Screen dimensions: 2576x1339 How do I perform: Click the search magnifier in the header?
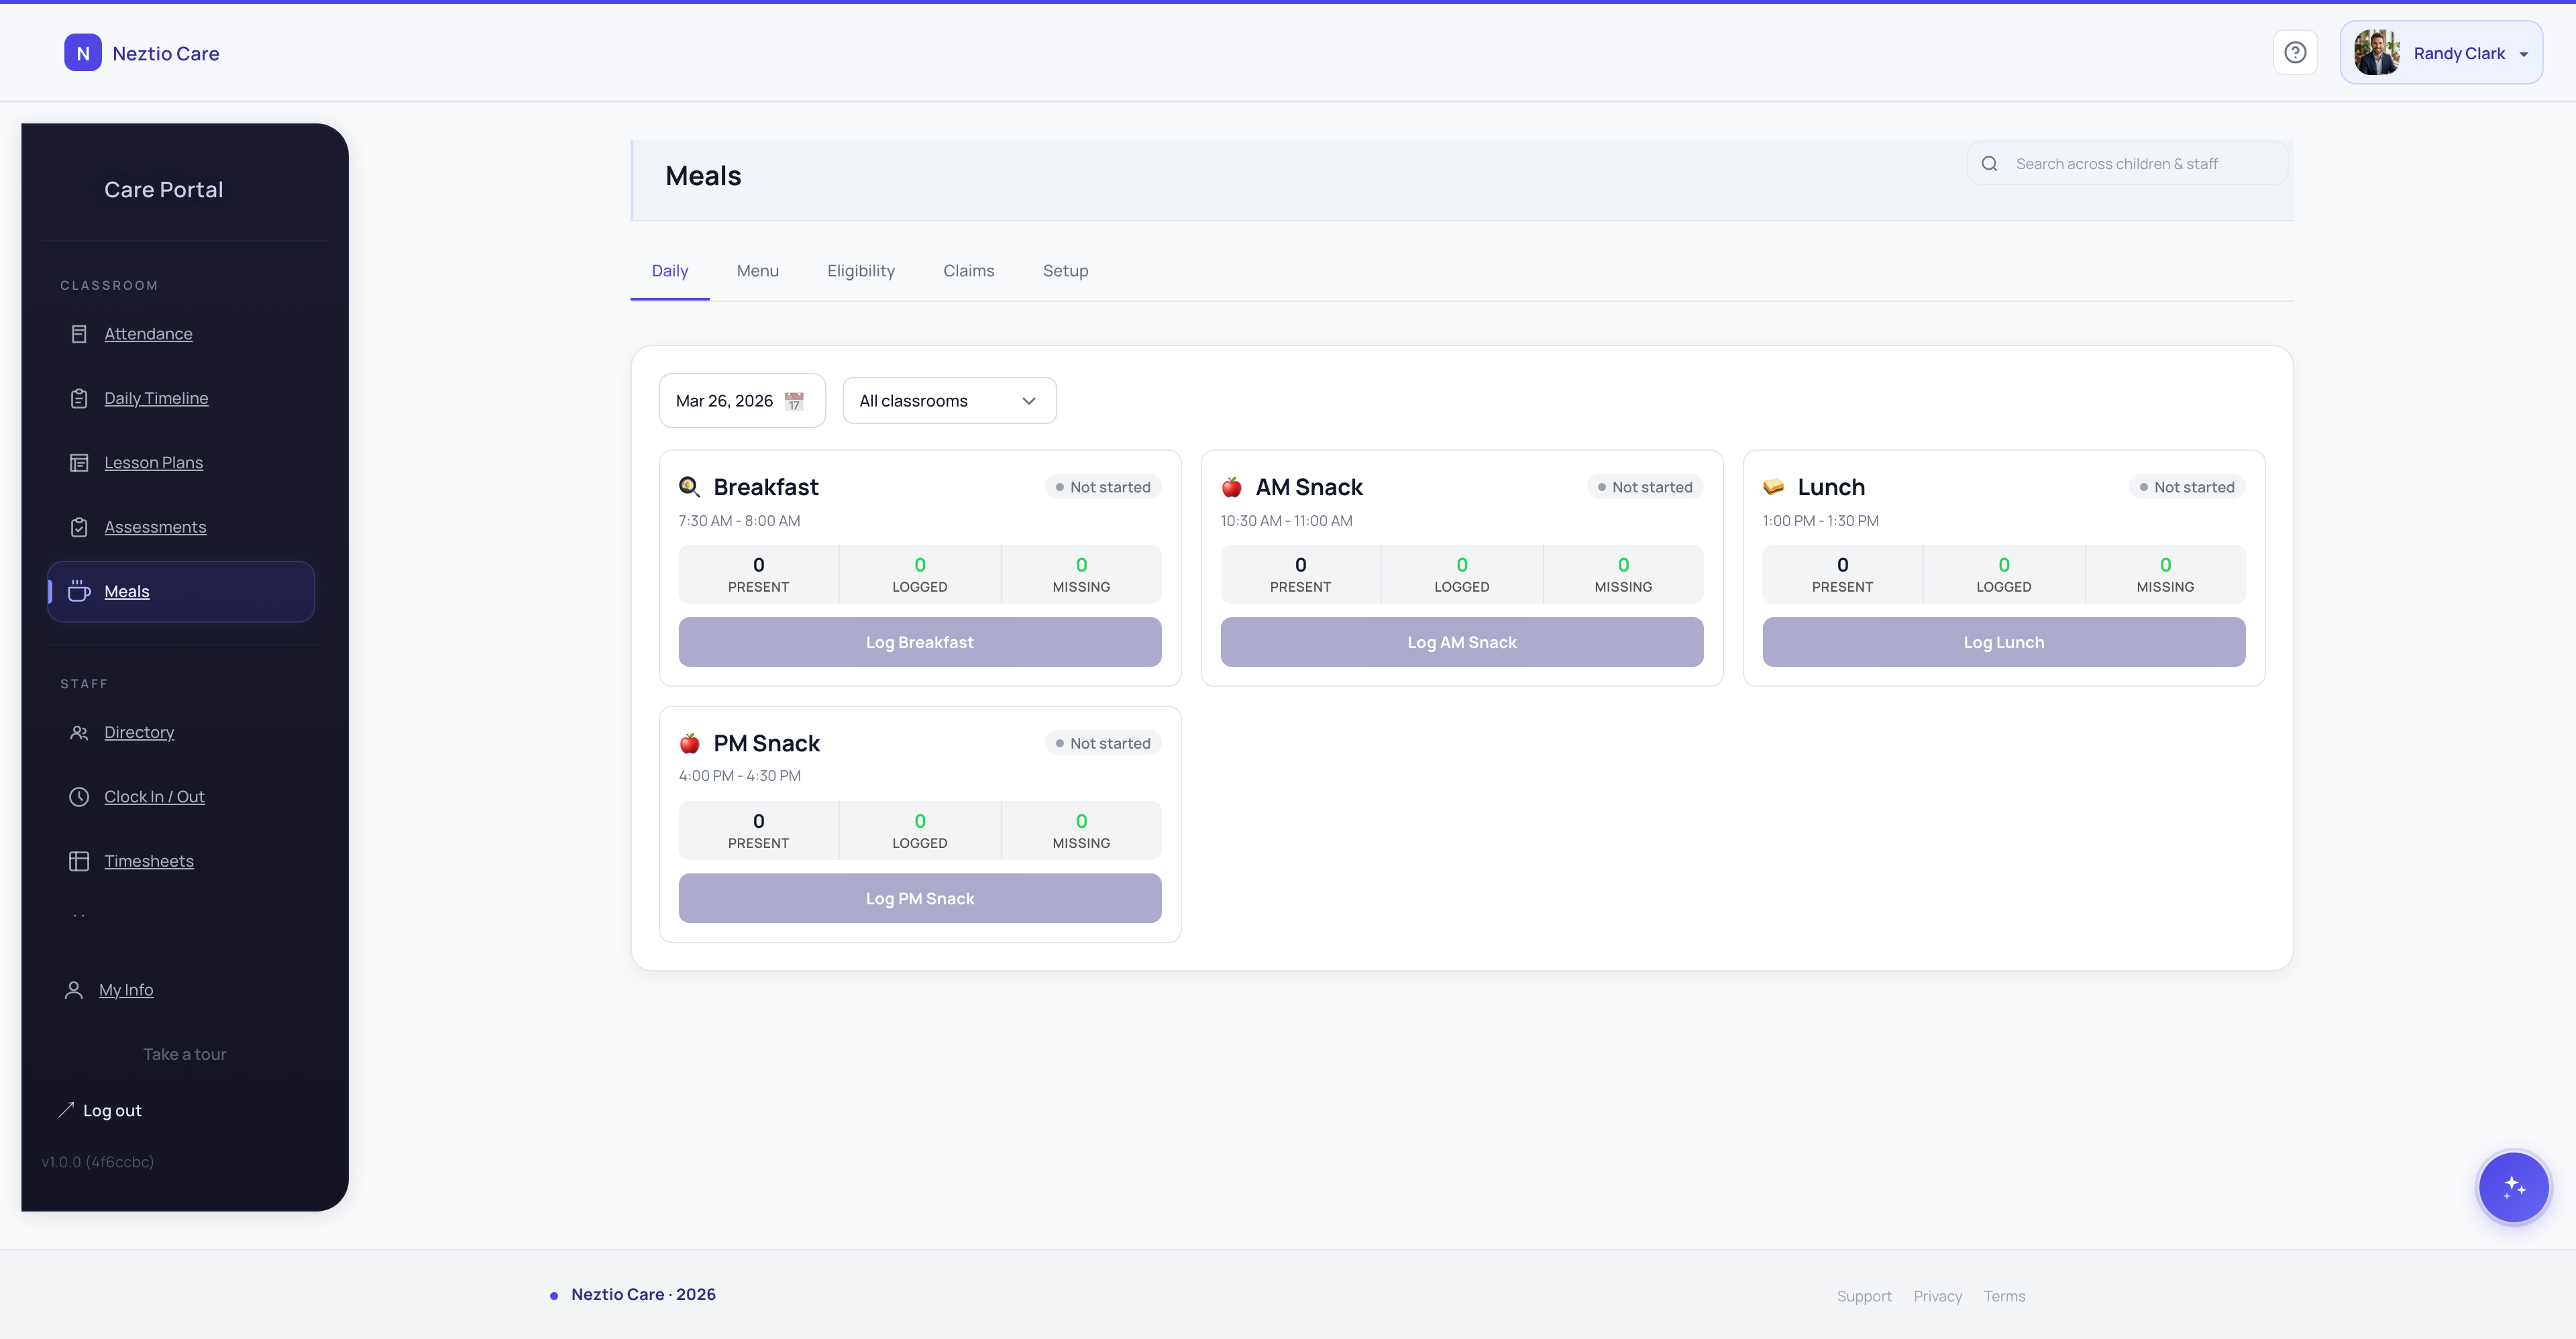point(1990,162)
